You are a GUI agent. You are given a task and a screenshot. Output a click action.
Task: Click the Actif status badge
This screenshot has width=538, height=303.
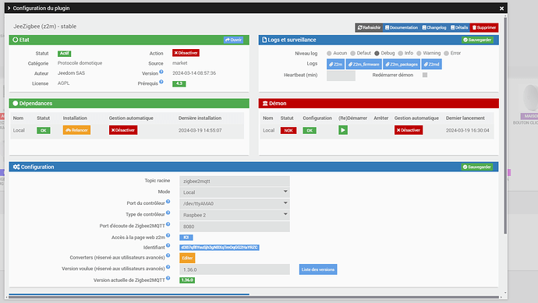tap(64, 54)
